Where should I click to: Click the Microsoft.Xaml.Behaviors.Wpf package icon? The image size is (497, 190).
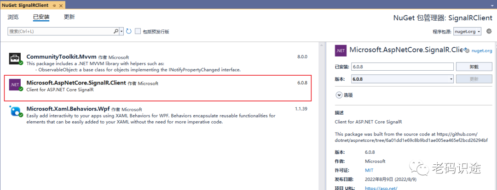15,111
